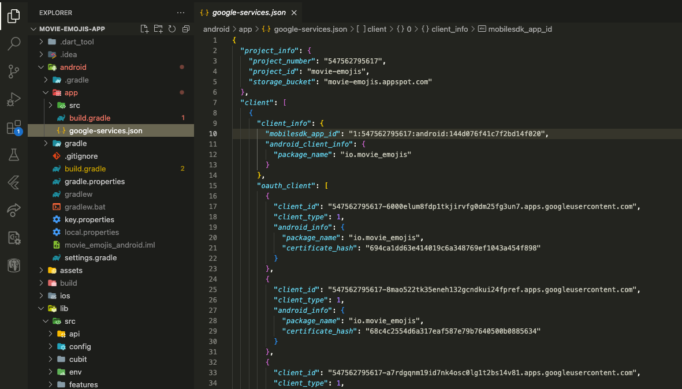Close the google-services.json editor tab
The width and height of the screenshot is (682, 389).
coord(294,13)
